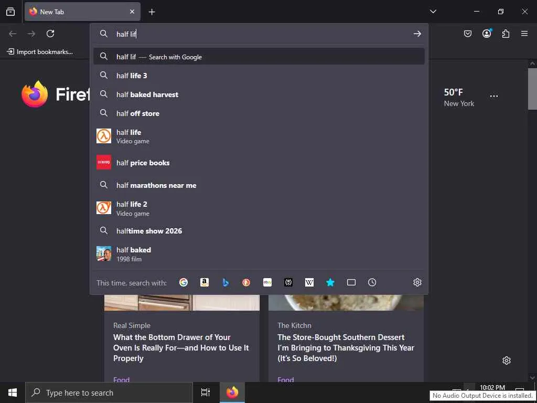The width and height of the screenshot is (537, 403).
Task: Pick the 'half life' Video game suggestion
Action: pos(259,136)
